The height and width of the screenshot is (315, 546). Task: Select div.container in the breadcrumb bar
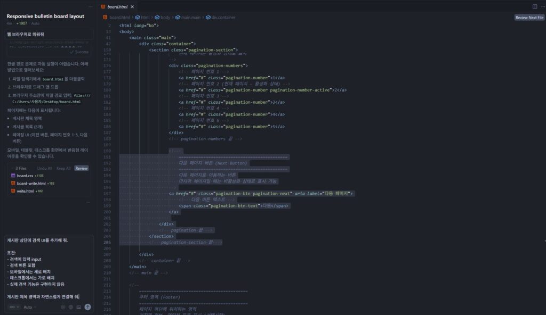tap(225, 17)
